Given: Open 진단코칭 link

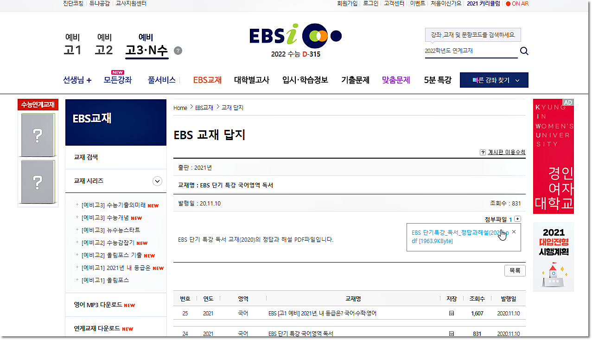Looking at the screenshot, I should 73,4.
